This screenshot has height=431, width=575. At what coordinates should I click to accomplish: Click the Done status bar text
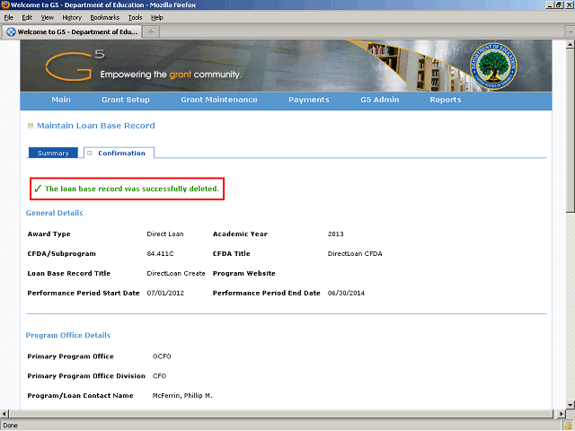click(x=10, y=426)
